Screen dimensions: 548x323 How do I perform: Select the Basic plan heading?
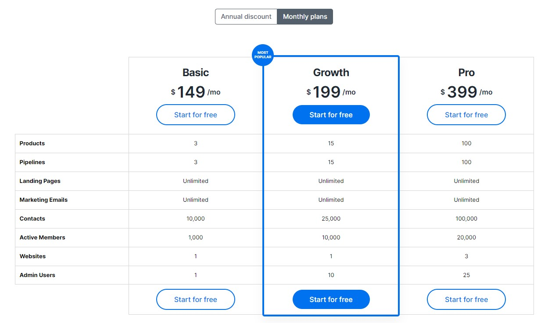tap(196, 73)
